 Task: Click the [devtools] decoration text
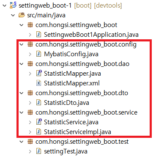pyautogui.click(x=108, y=5)
